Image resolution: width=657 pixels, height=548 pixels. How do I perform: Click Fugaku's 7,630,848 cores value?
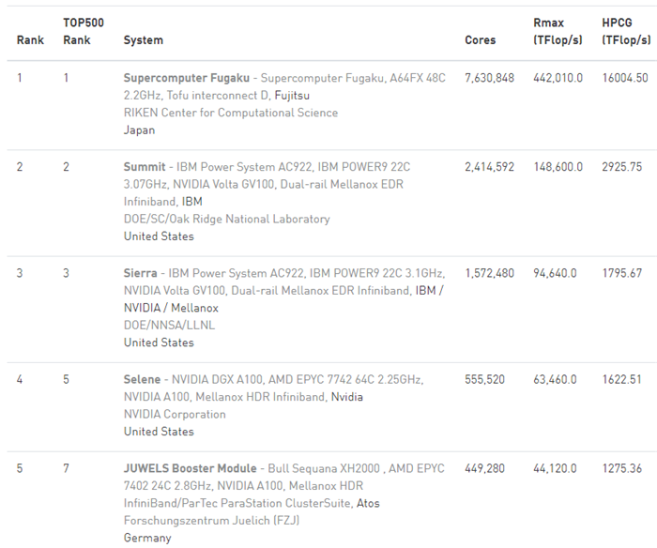(x=489, y=78)
